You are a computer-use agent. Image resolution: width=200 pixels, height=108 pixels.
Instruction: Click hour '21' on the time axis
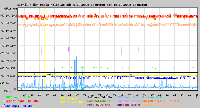pos(54,95)
